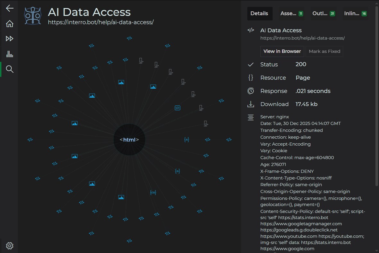Open the bar chart reports icon
Image resolution: width=379 pixels, height=253 pixels.
pos(10,54)
